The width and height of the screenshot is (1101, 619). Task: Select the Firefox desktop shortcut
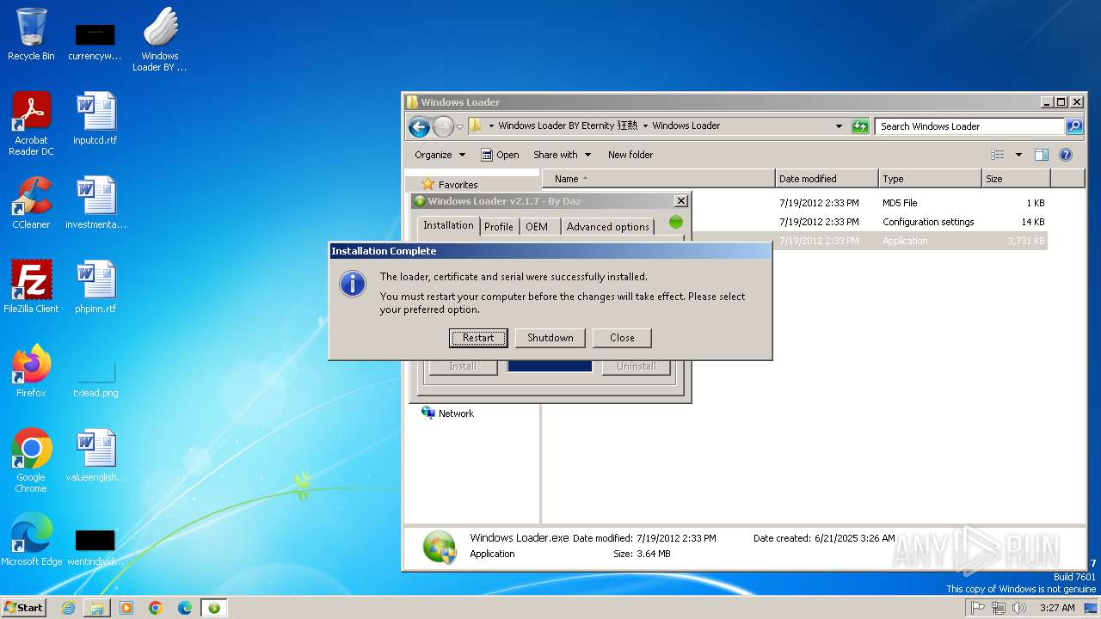tap(31, 371)
